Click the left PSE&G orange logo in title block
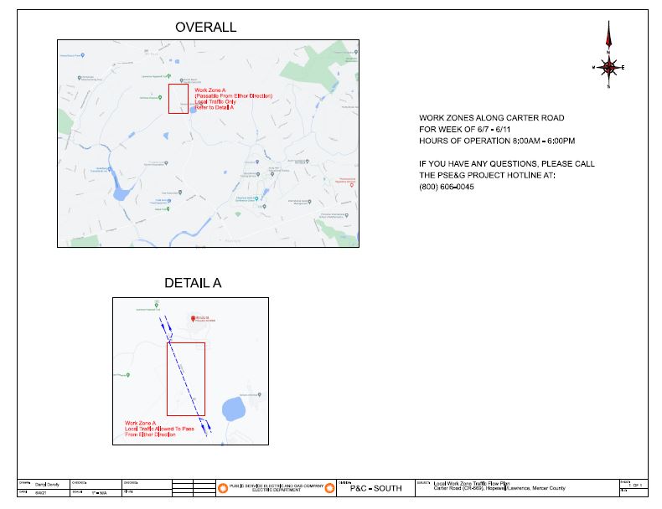The height and width of the screenshot is (509, 662). pos(223,487)
